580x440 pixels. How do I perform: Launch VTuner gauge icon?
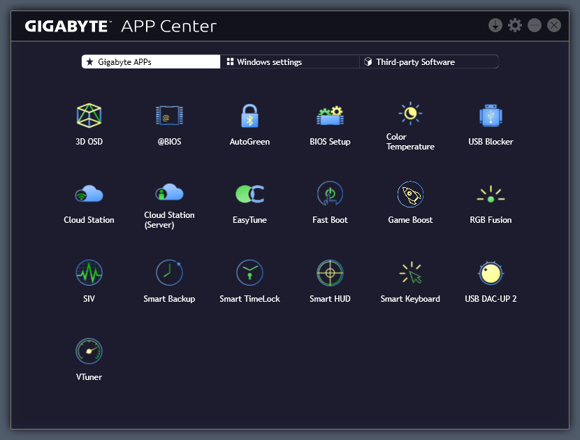[89, 351]
